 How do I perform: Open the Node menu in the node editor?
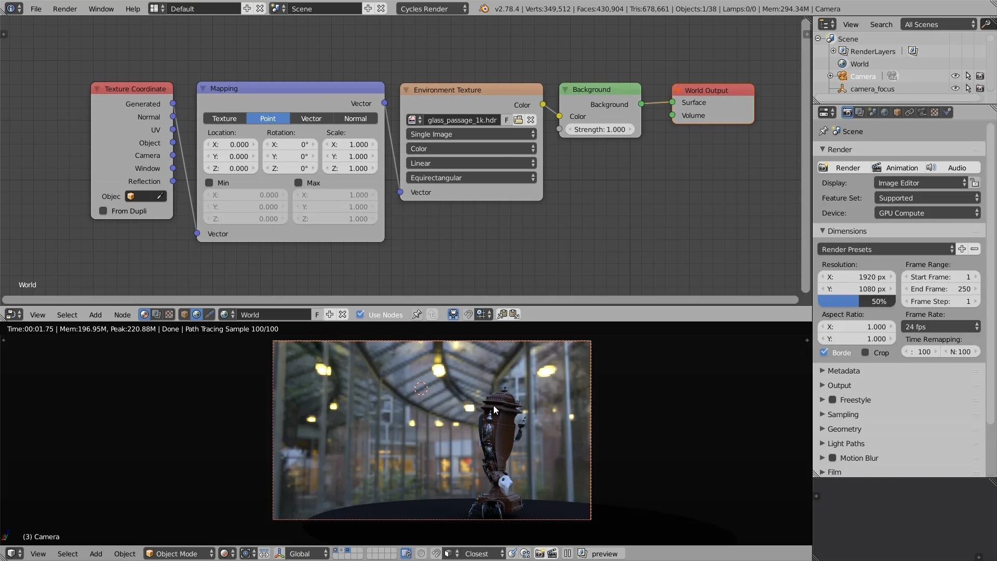123,314
